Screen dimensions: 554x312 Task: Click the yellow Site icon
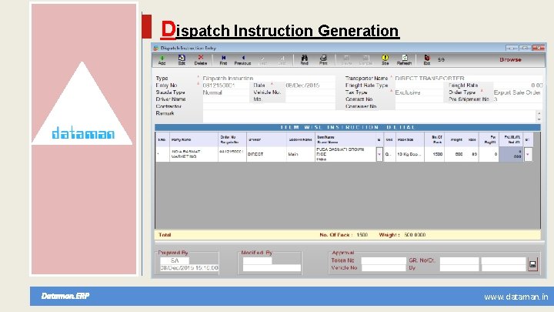[385, 60]
